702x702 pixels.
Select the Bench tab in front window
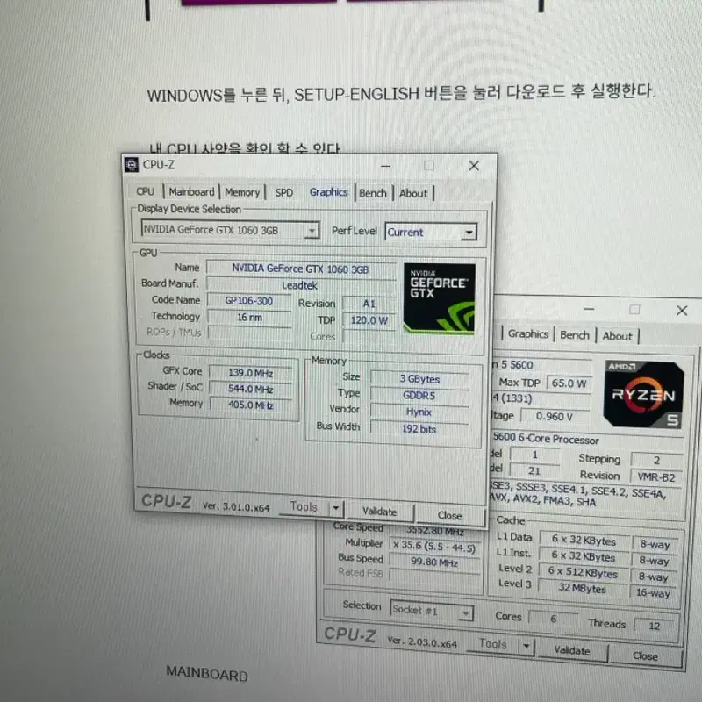(372, 193)
